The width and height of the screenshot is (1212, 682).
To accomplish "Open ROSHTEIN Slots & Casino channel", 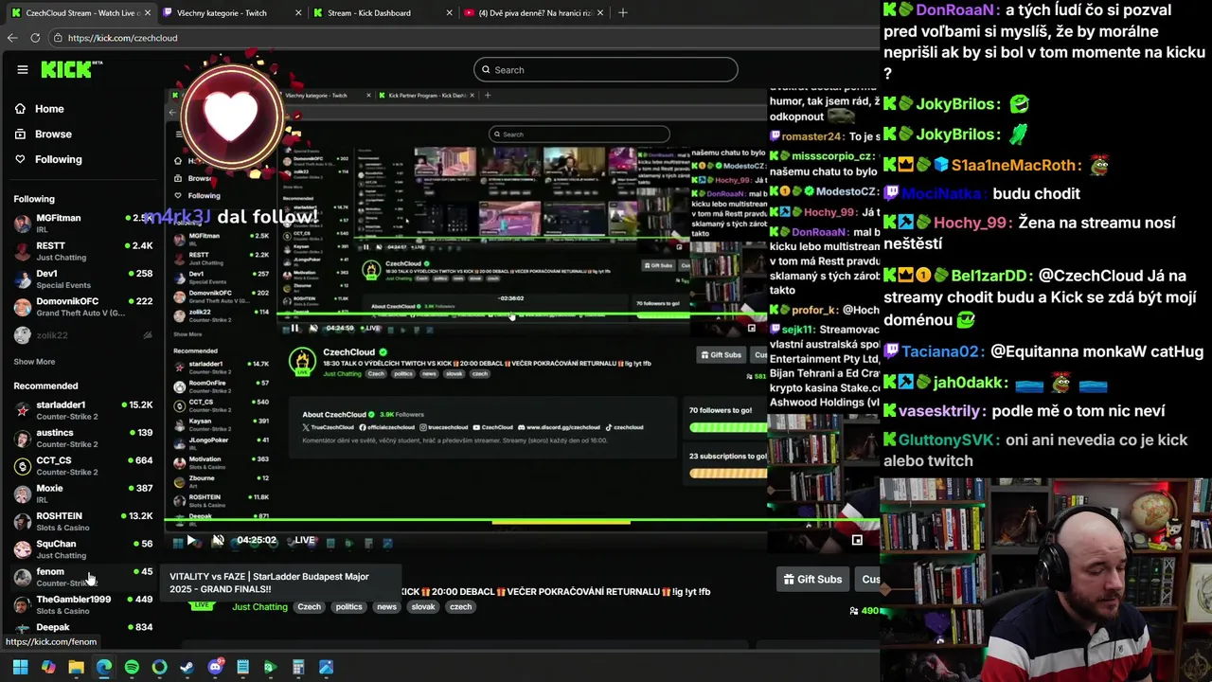I will tap(83, 521).
